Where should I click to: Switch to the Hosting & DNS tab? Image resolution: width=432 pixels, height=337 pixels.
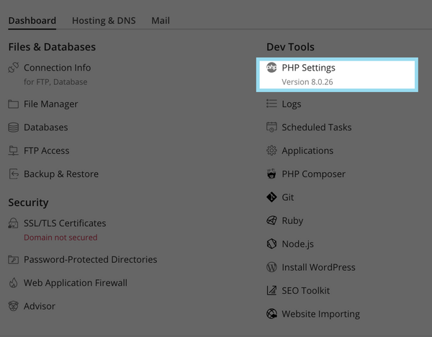[103, 21]
